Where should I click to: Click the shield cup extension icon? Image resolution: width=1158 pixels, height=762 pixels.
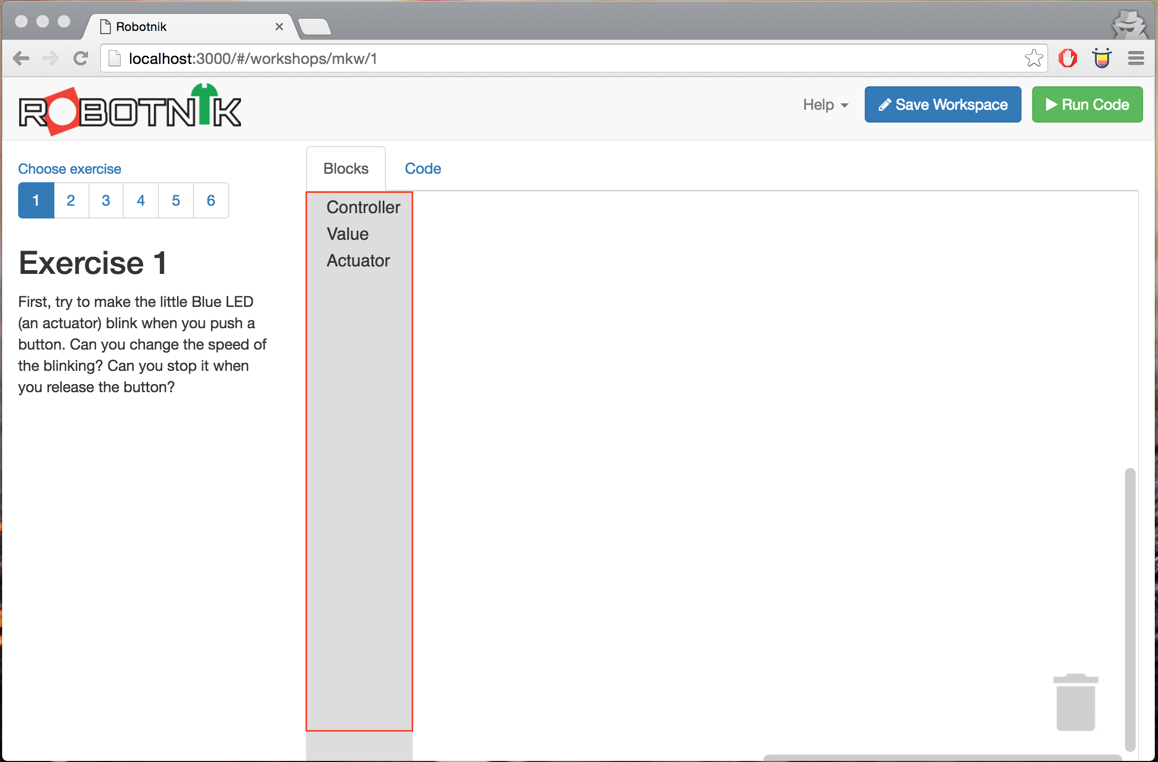pyautogui.click(x=1101, y=59)
